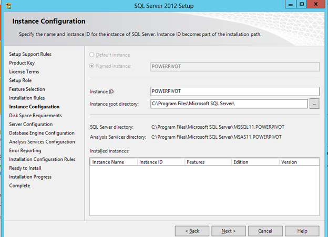Select Product Key step in sidebar

[x=22, y=63]
